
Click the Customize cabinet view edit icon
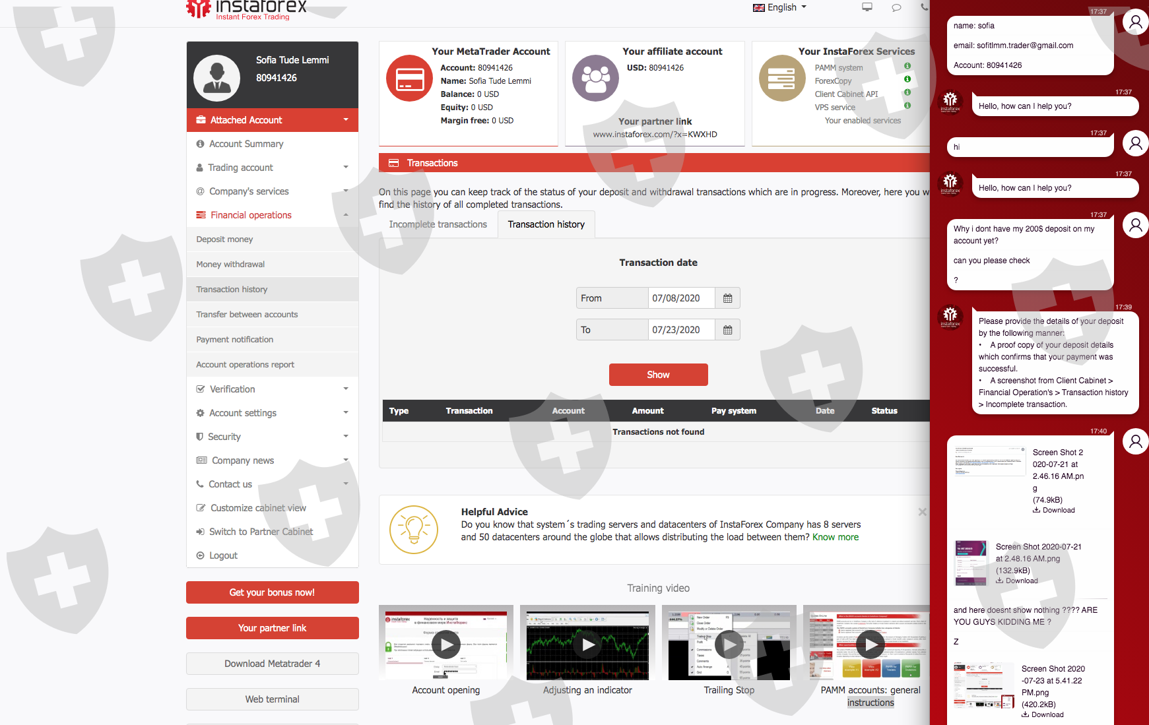(201, 508)
